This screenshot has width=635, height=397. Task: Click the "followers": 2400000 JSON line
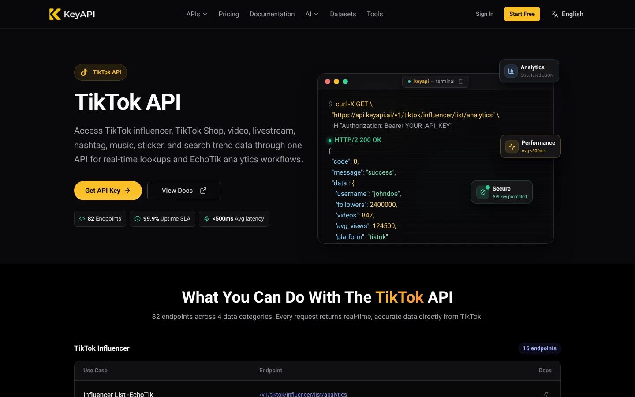[366, 205]
